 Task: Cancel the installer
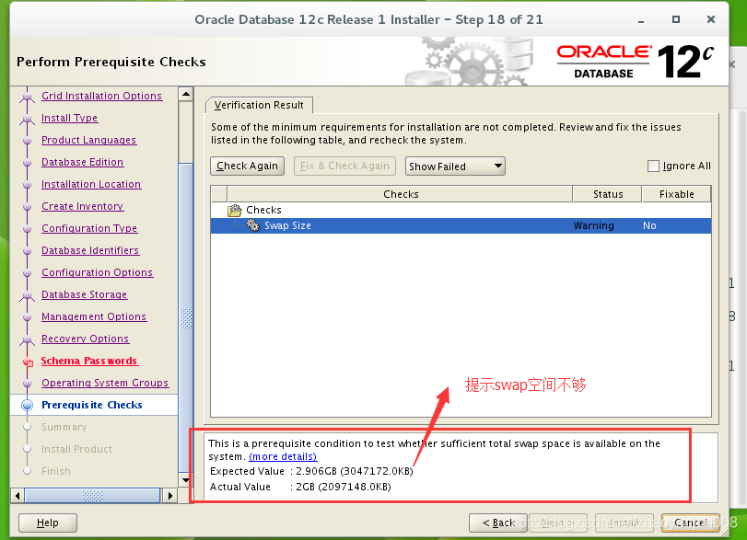coord(690,523)
